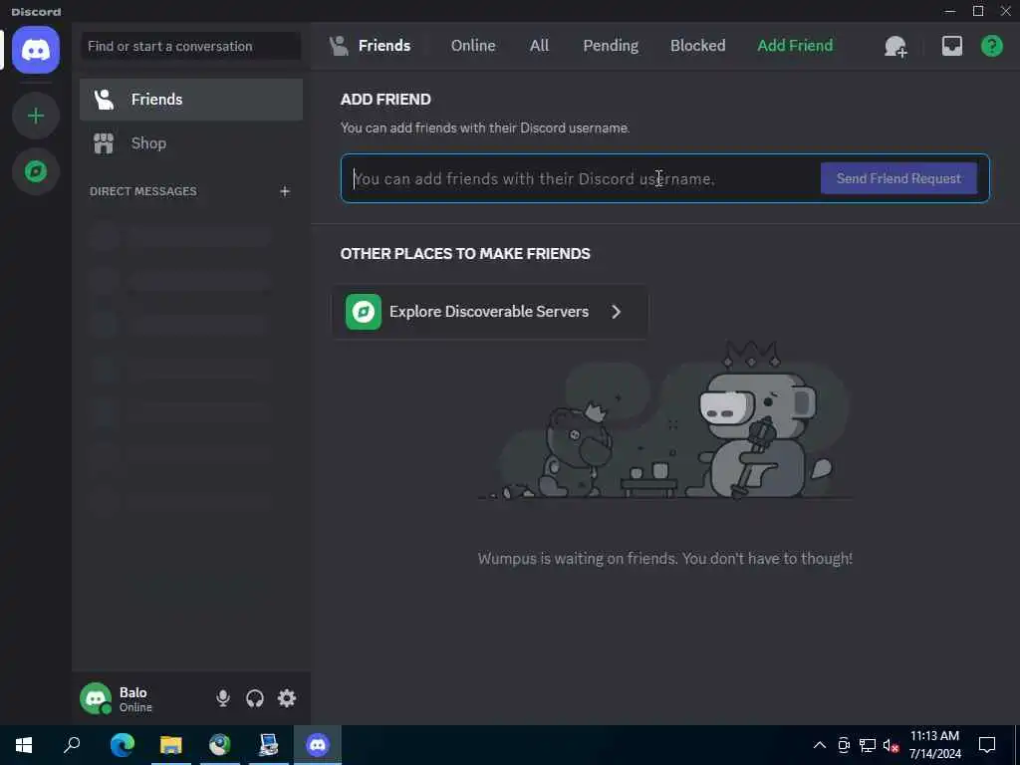The image size is (1020, 765).
Task: Click Balo Online status text
Action: point(135,707)
